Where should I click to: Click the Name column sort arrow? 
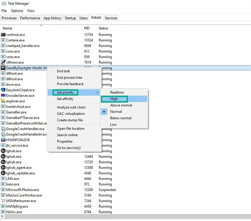pos(41,25)
